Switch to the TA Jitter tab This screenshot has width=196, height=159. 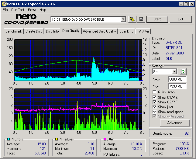pyautogui.click(x=143, y=31)
